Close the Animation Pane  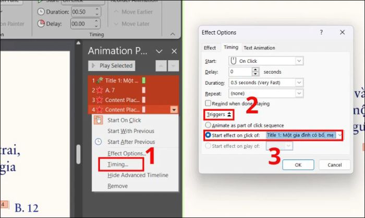pos(174,51)
